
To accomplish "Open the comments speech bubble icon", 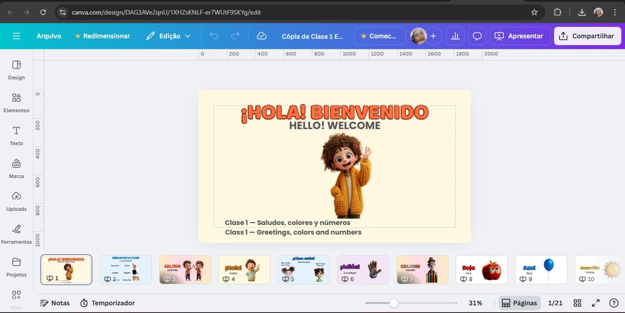I will coord(477,36).
